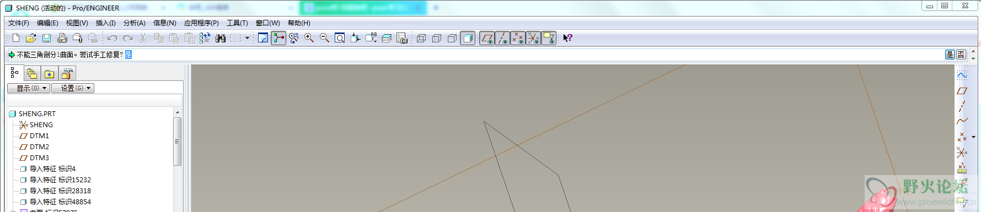Open the 显示(O) dropdown
The image size is (981, 212).
click(x=29, y=88)
